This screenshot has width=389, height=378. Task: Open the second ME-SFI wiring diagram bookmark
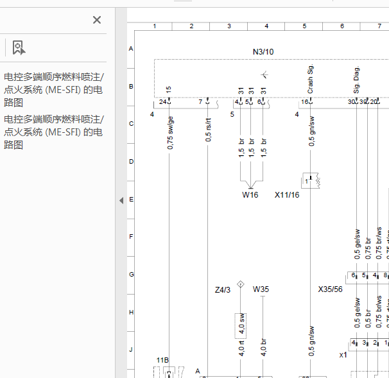point(53,132)
